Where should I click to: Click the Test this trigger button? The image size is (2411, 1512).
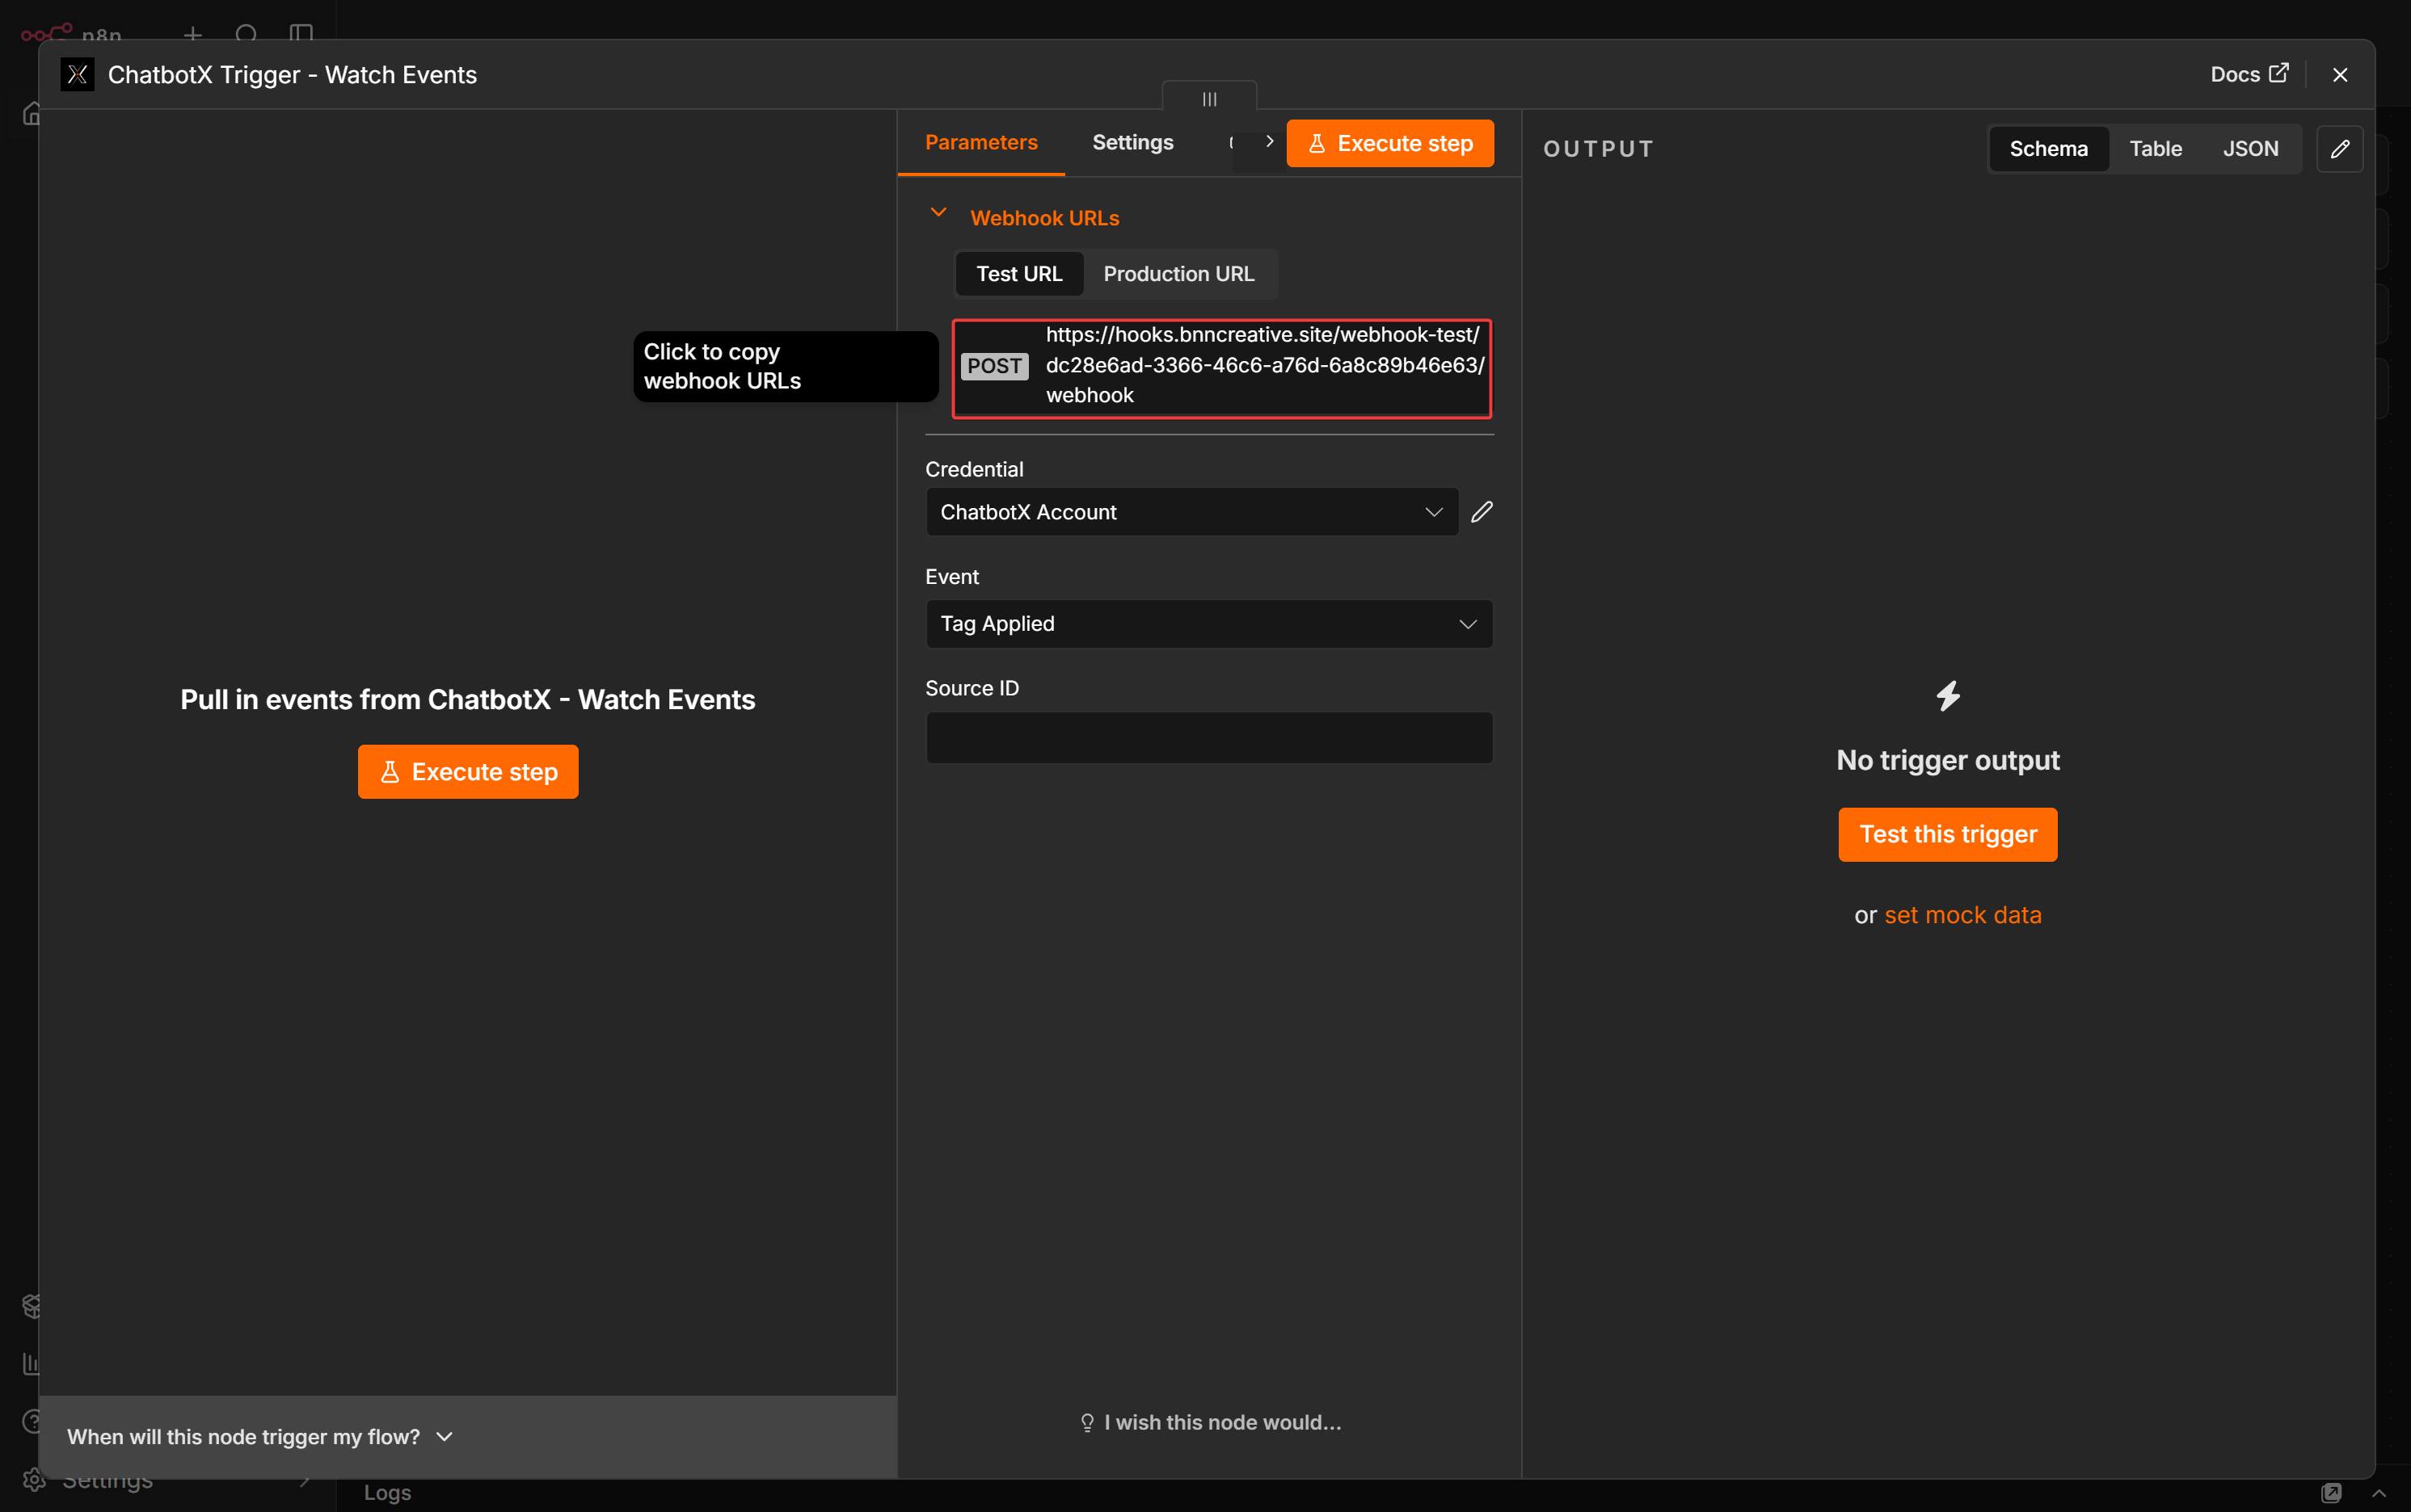coord(1947,834)
